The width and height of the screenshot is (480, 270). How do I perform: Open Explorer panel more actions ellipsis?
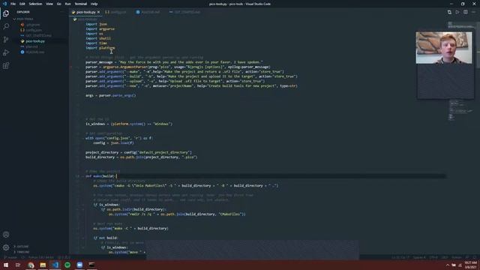[62, 12]
